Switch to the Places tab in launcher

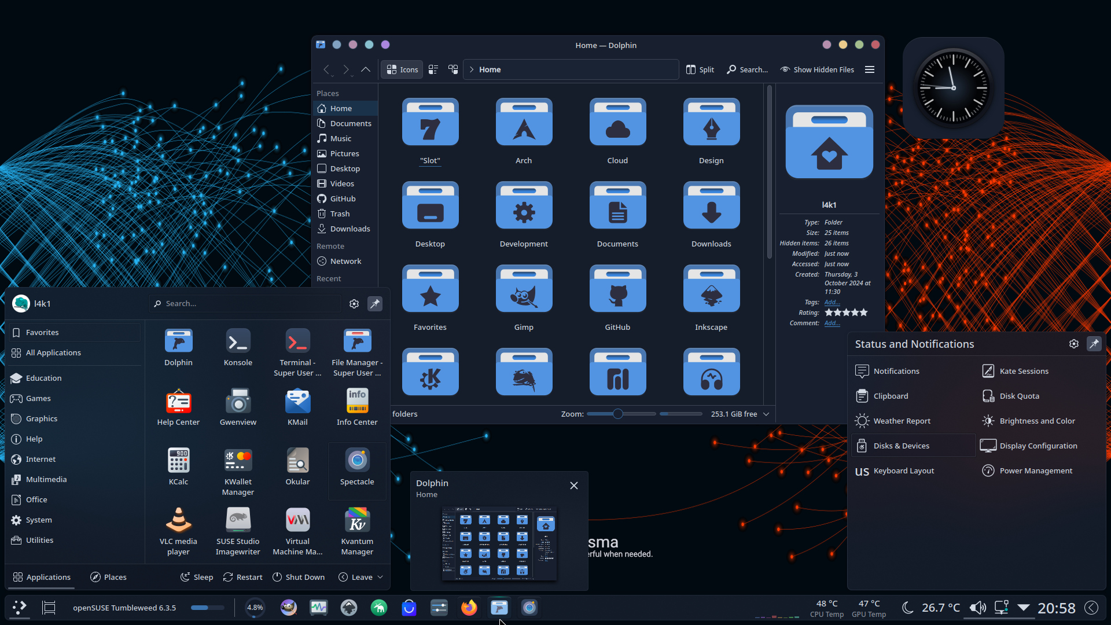point(108,577)
